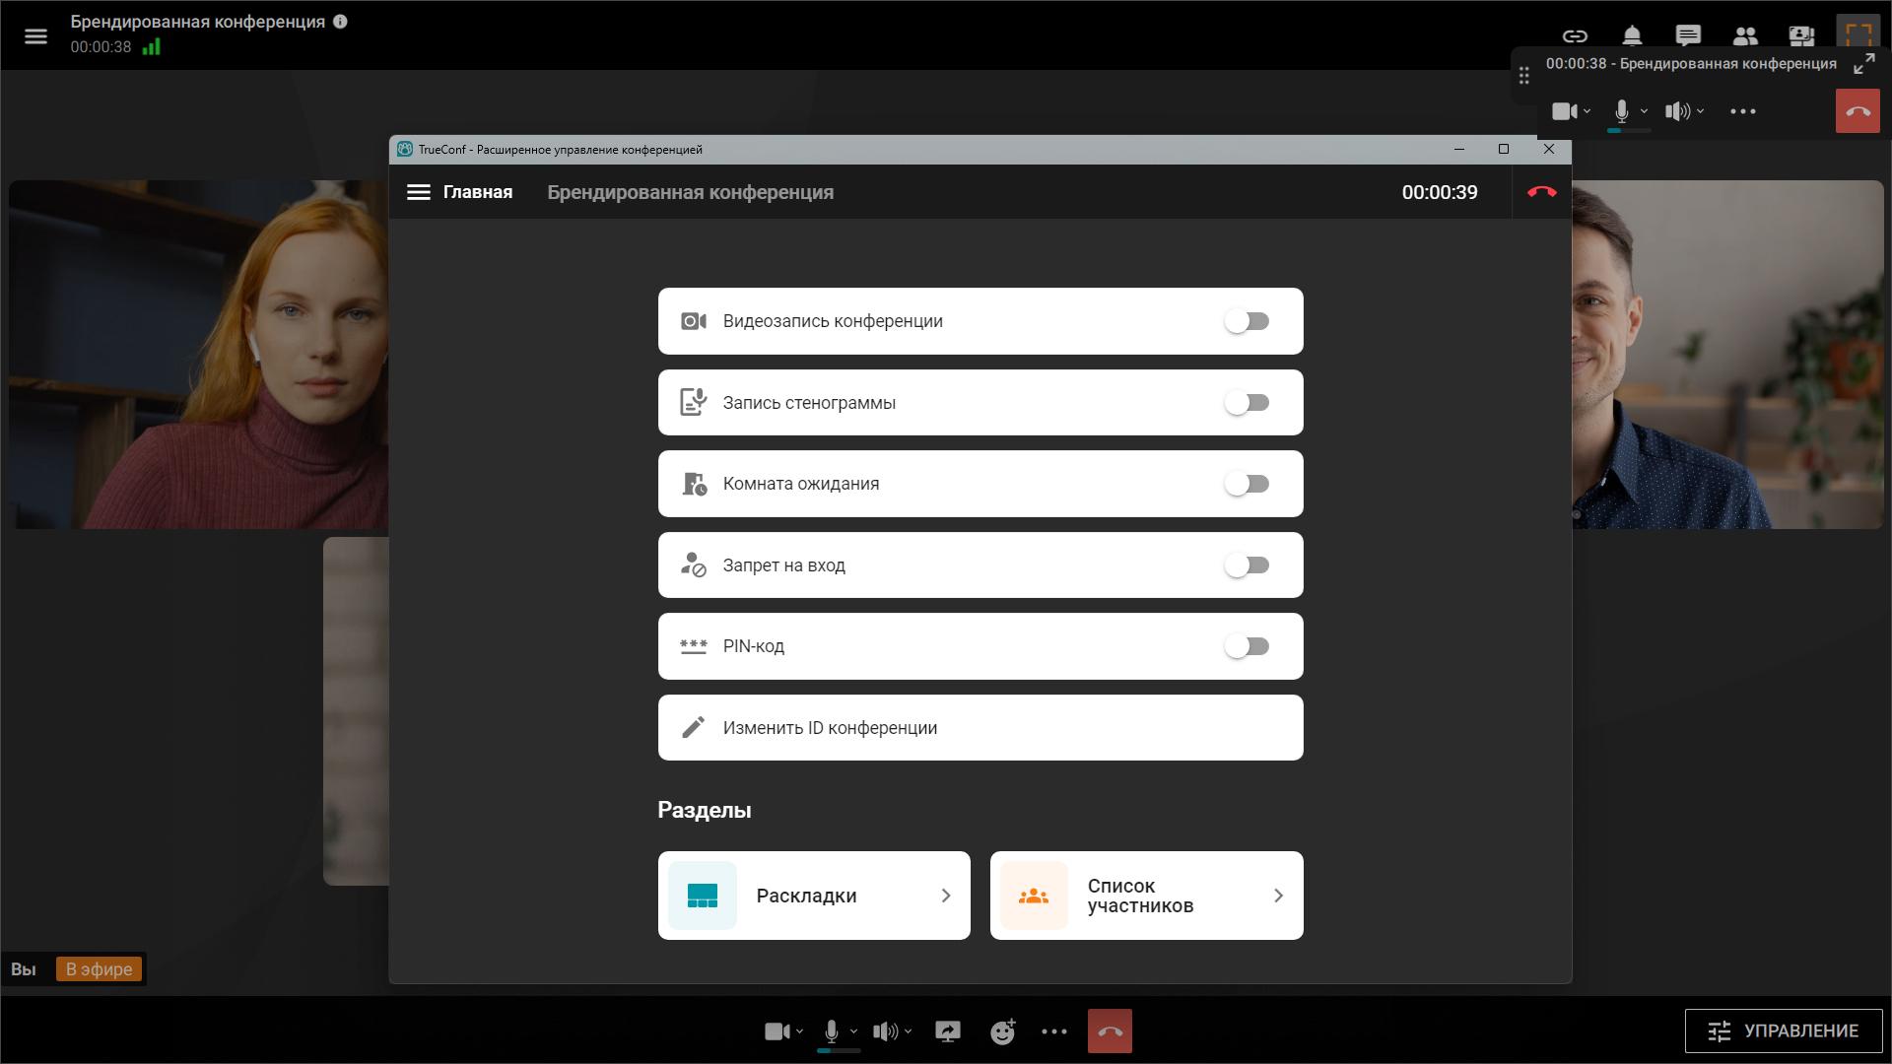The image size is (1892, 1064).
Task: Expand speaker options arrow in bottom toolbar
Action: tap(908, 1031)
